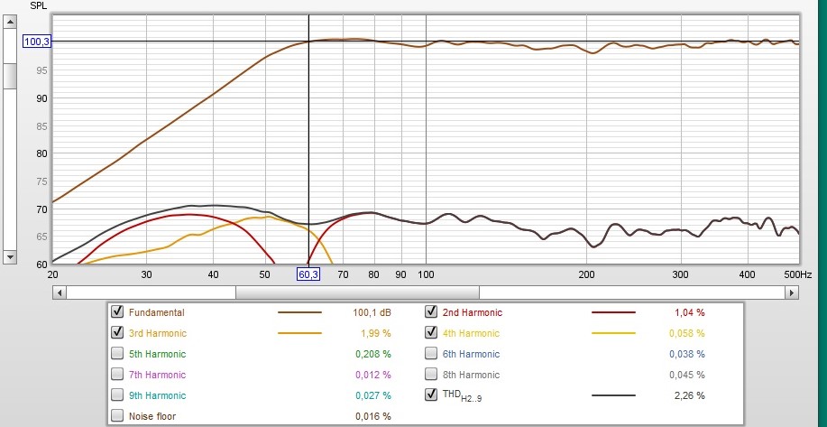Enable the 6th Harmonic checkbox

tap(431, 354)
